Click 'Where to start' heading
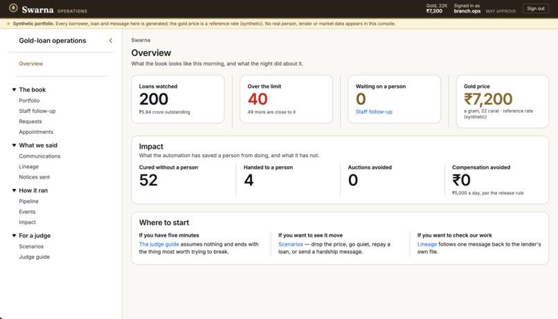This screenshot has width=558, height=319. (x=164, y=223)
